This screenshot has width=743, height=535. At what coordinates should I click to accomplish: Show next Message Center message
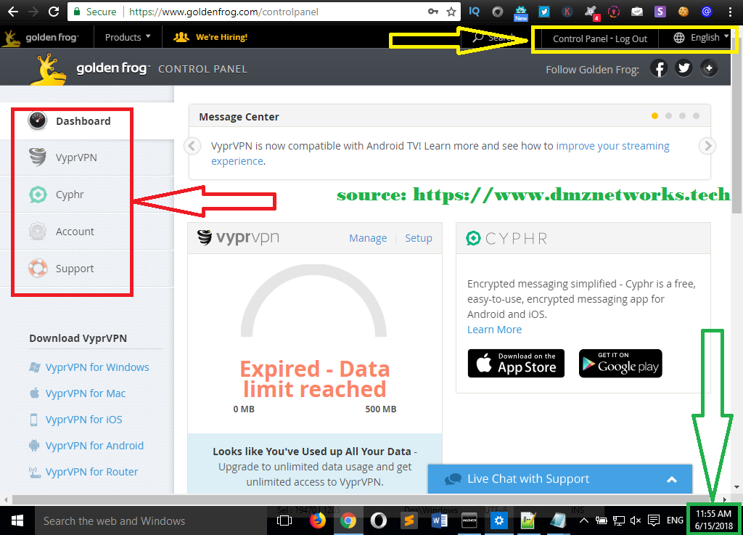tap(707, 145)
